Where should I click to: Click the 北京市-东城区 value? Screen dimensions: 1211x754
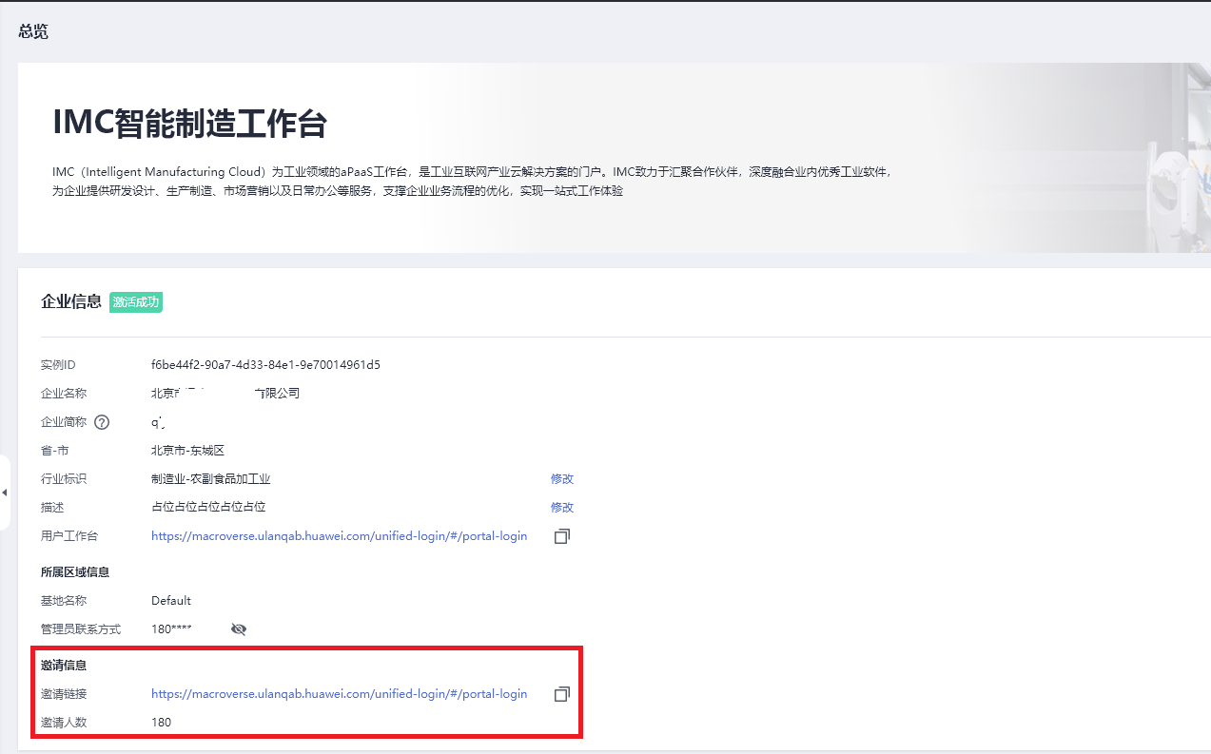coord(187,451)
